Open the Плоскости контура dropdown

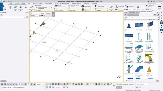(19, 87)
